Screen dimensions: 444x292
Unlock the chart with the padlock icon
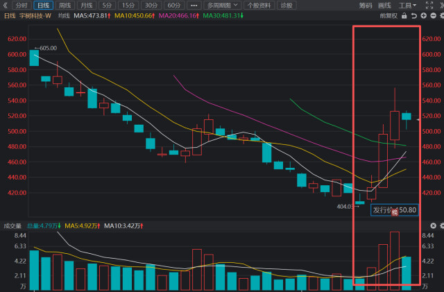[x=404, y=16]
